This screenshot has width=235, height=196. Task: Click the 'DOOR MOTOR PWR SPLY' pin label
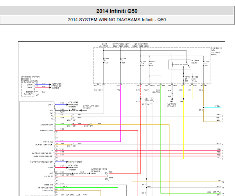[43, 153]
